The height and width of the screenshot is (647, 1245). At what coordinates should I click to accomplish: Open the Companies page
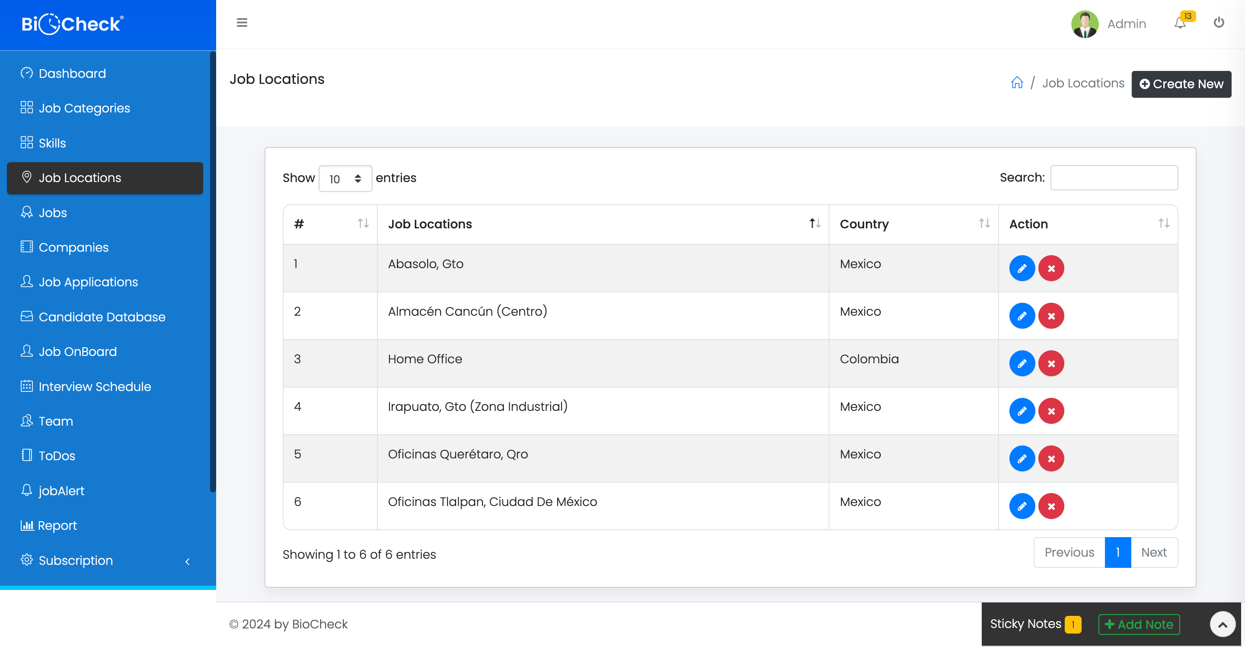point(105,247)
